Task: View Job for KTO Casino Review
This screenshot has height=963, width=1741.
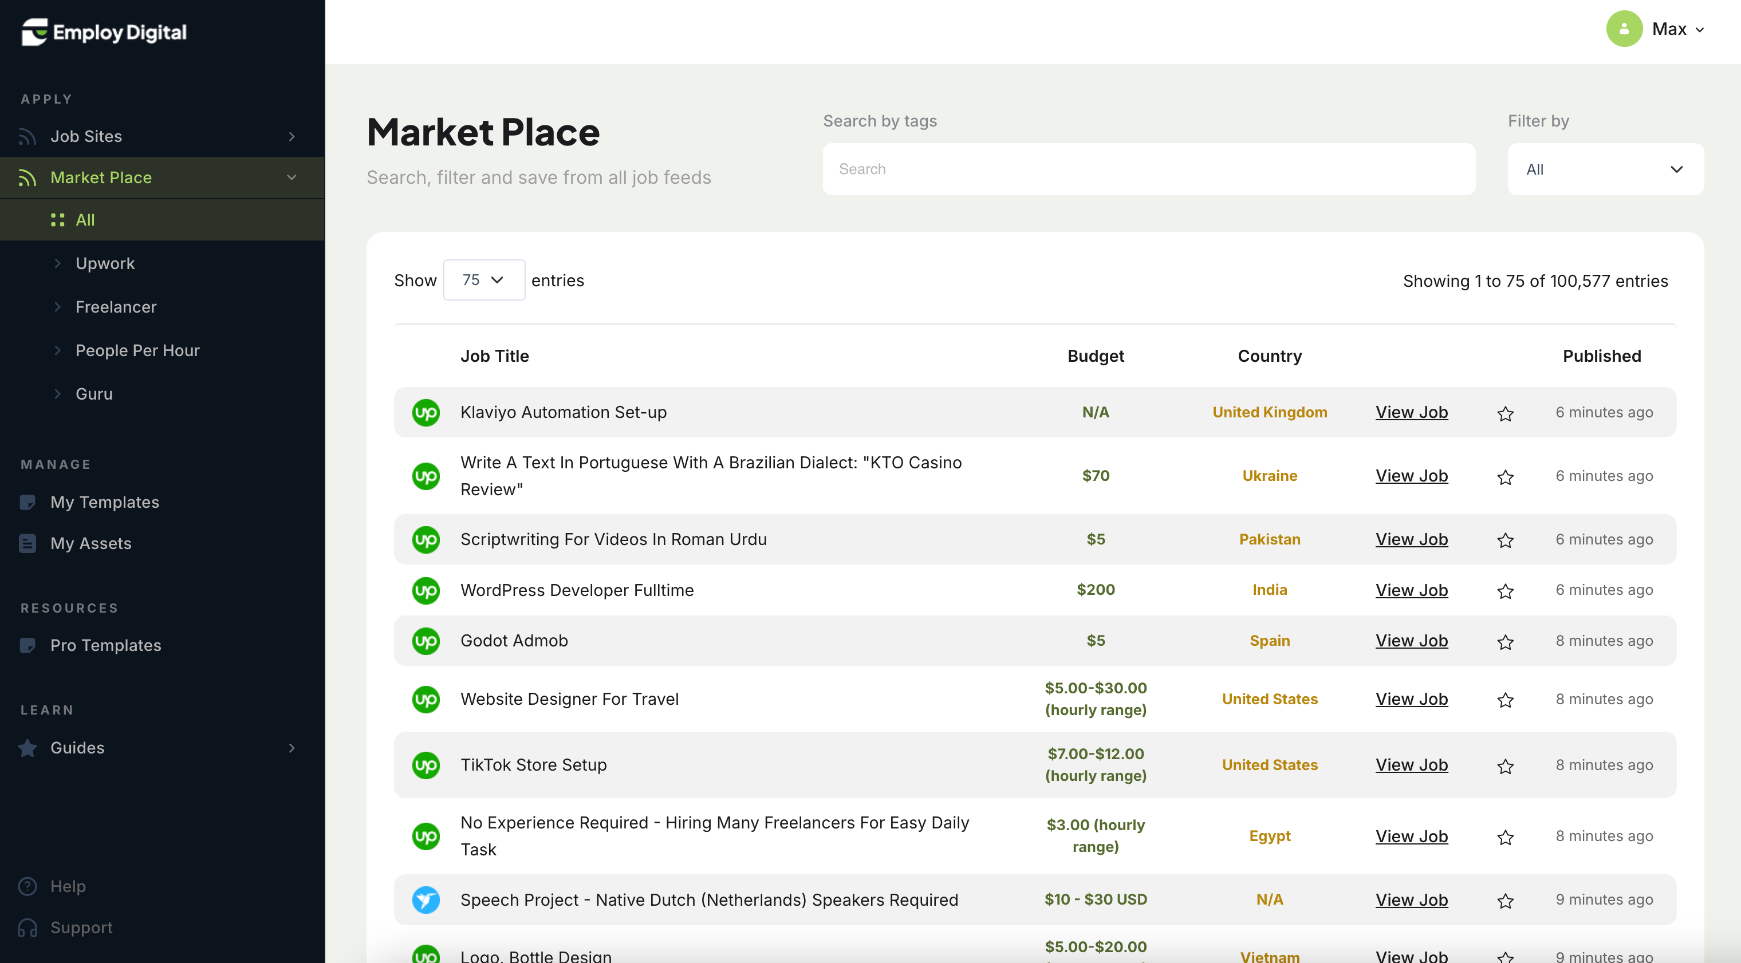Action: pos(1411,476)
